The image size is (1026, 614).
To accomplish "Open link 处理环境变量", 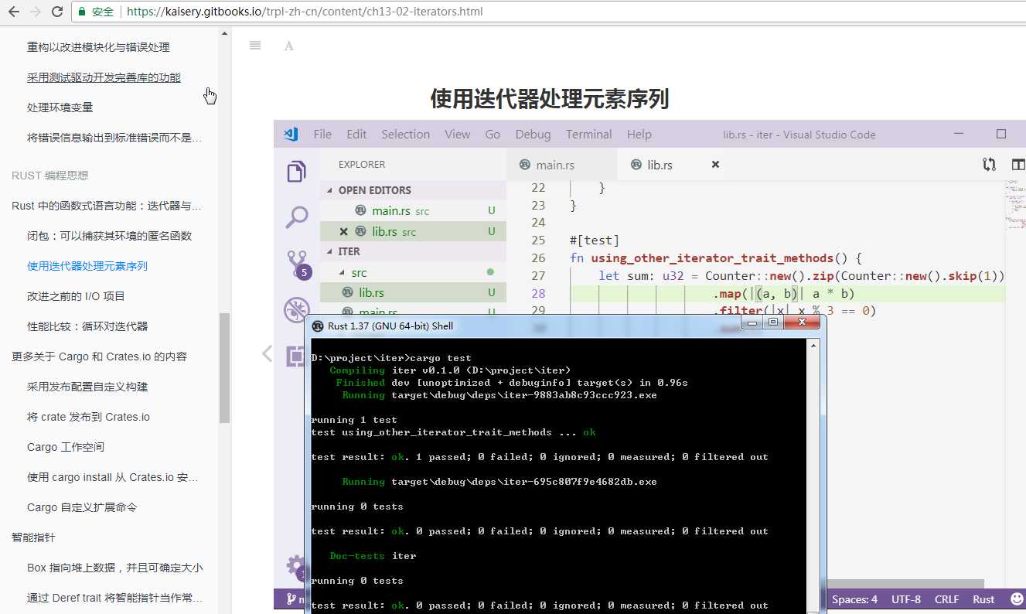I will 60,107.
